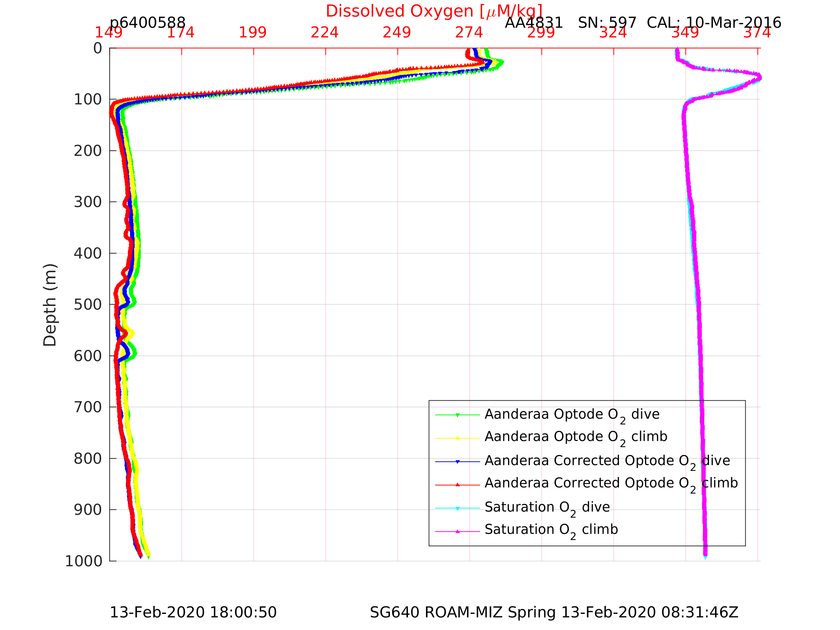Click the blue Corrected Optode dive legend swatch

tap(457, 462)
